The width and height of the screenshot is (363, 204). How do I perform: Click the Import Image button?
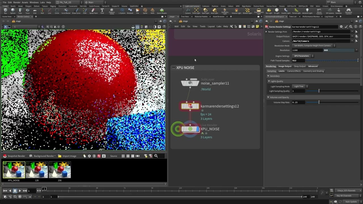coord(67,156)
